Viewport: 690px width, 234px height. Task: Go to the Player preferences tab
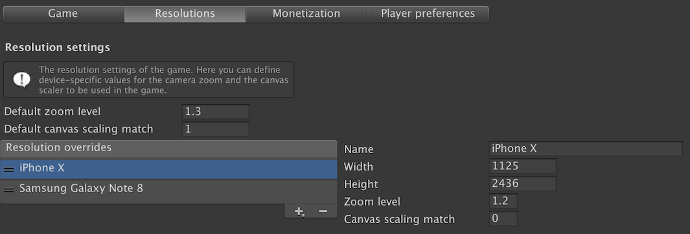click(428, 14)
